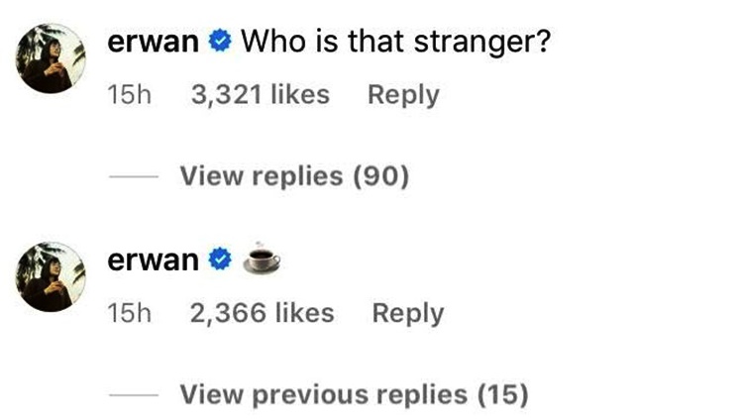Click the verified badge beside coffee emoji

[x=223, y=261]
